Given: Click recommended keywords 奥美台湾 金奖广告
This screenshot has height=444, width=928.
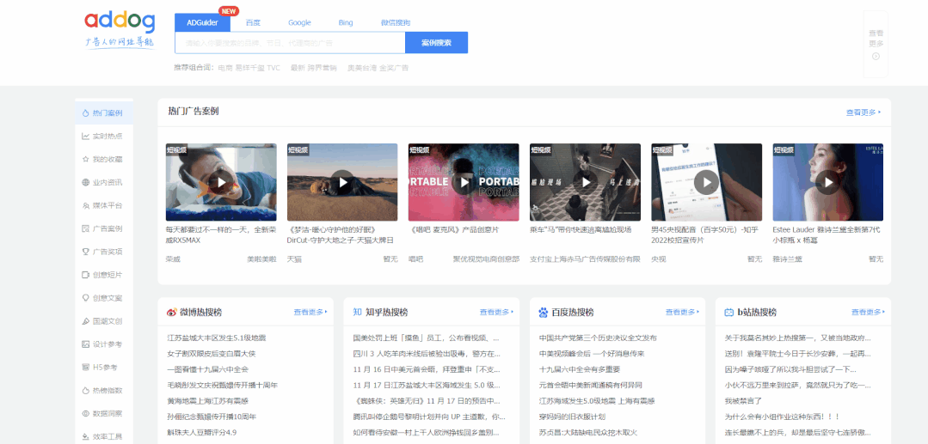Looking at the screenshot, I should click(x=378, y=68).
